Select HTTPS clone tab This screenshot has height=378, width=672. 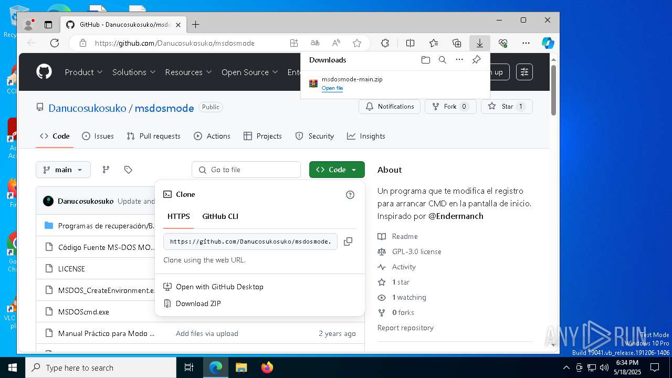click(x=178, y=216)
